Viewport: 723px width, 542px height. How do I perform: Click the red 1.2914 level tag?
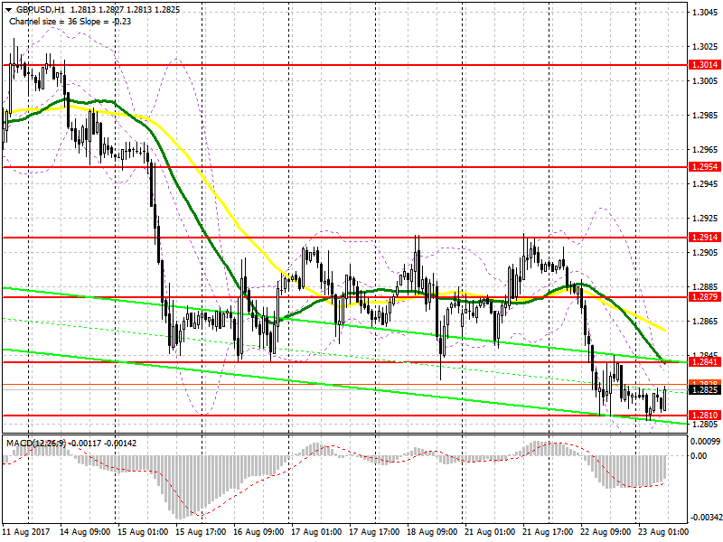(x=705, y=237)
